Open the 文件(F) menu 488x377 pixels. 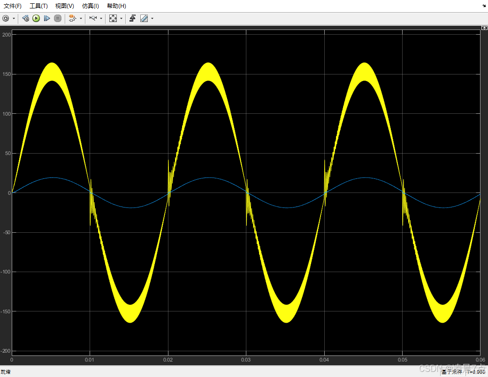(x=13, y=6)
